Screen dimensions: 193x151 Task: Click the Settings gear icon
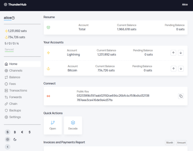(6, 117)
